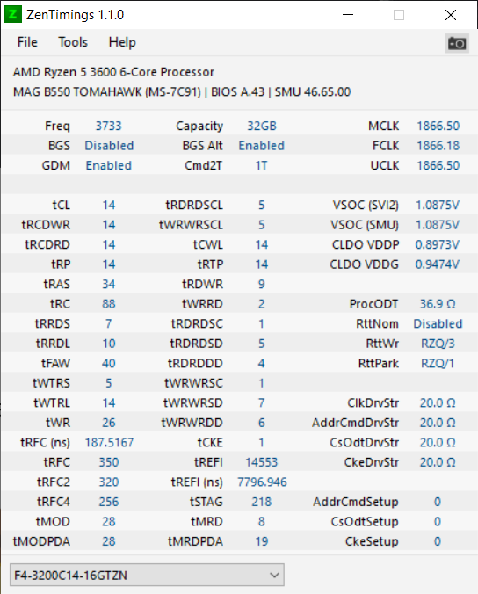Click the green ZenTimings app icon
This screenshot has width=478, height=594.
click(x=13, y=14)
